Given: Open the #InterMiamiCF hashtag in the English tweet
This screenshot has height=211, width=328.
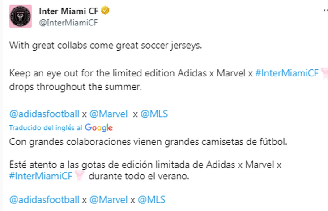Looking at the screenshot, I should pos(287,74).
